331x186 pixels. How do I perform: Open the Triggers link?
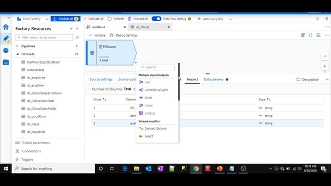point(27,160)
